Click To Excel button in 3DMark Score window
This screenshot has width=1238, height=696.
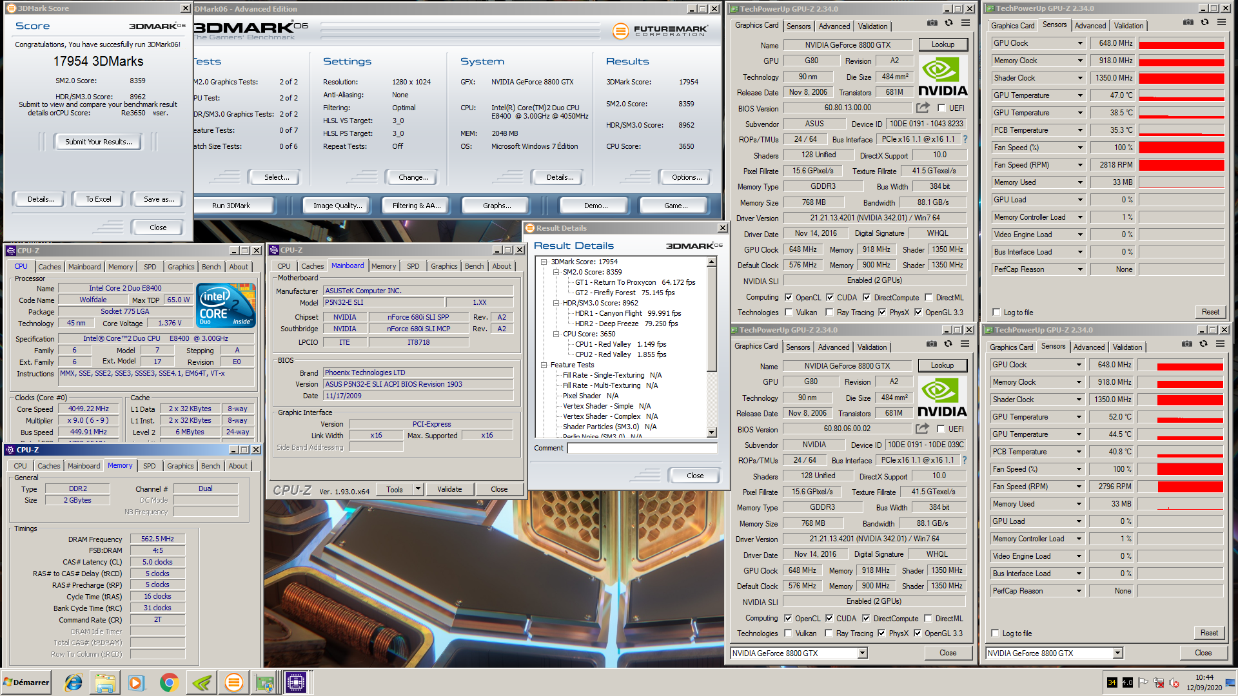(x=99, y=199)
